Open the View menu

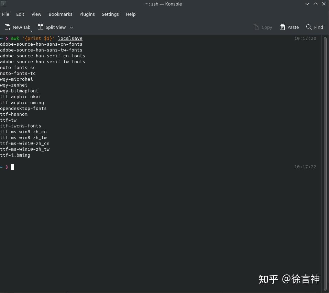(x=36, y=14)
